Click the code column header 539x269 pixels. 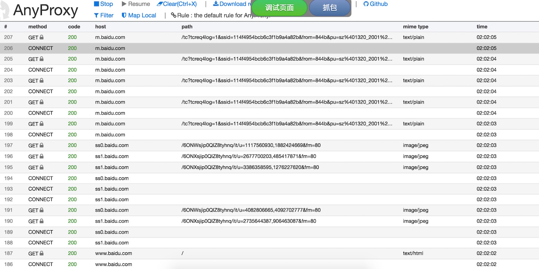tap(74, 27)
